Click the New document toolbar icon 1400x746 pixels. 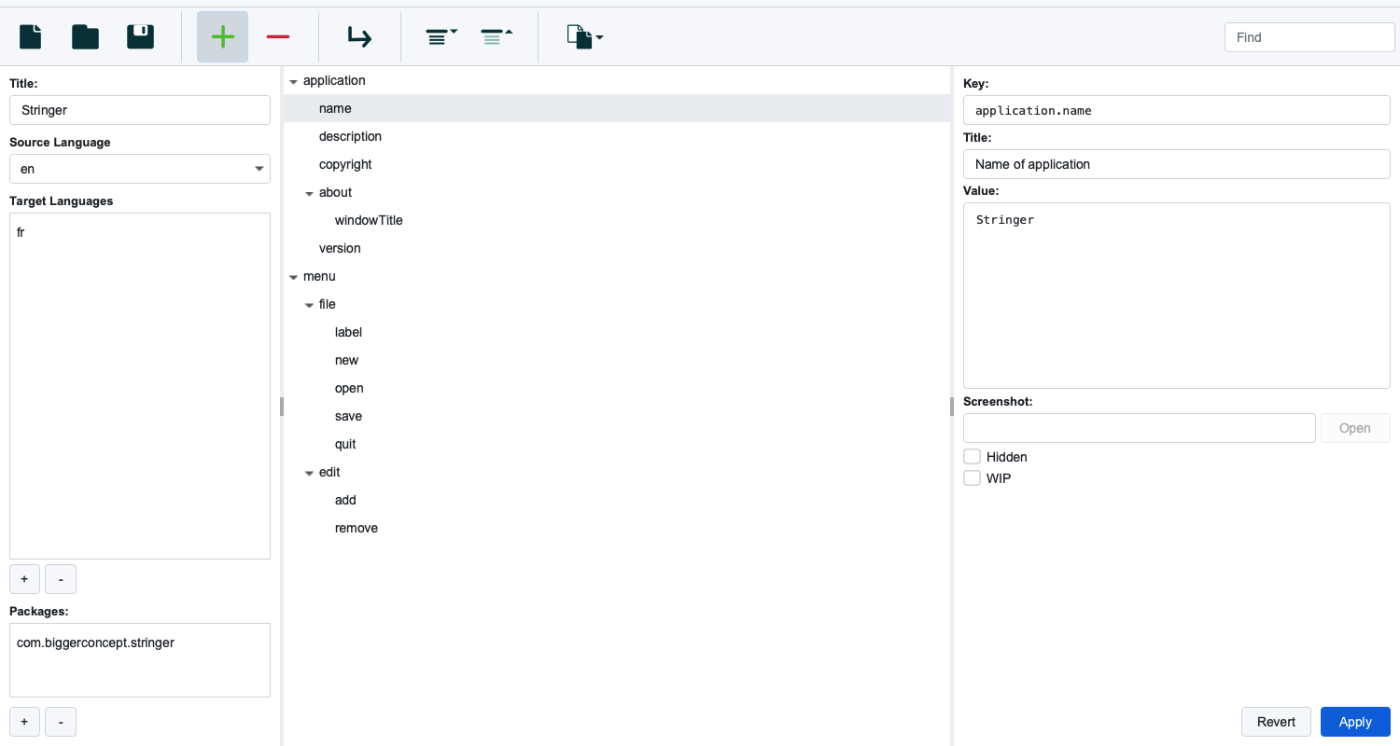click(x=31, y=36)
